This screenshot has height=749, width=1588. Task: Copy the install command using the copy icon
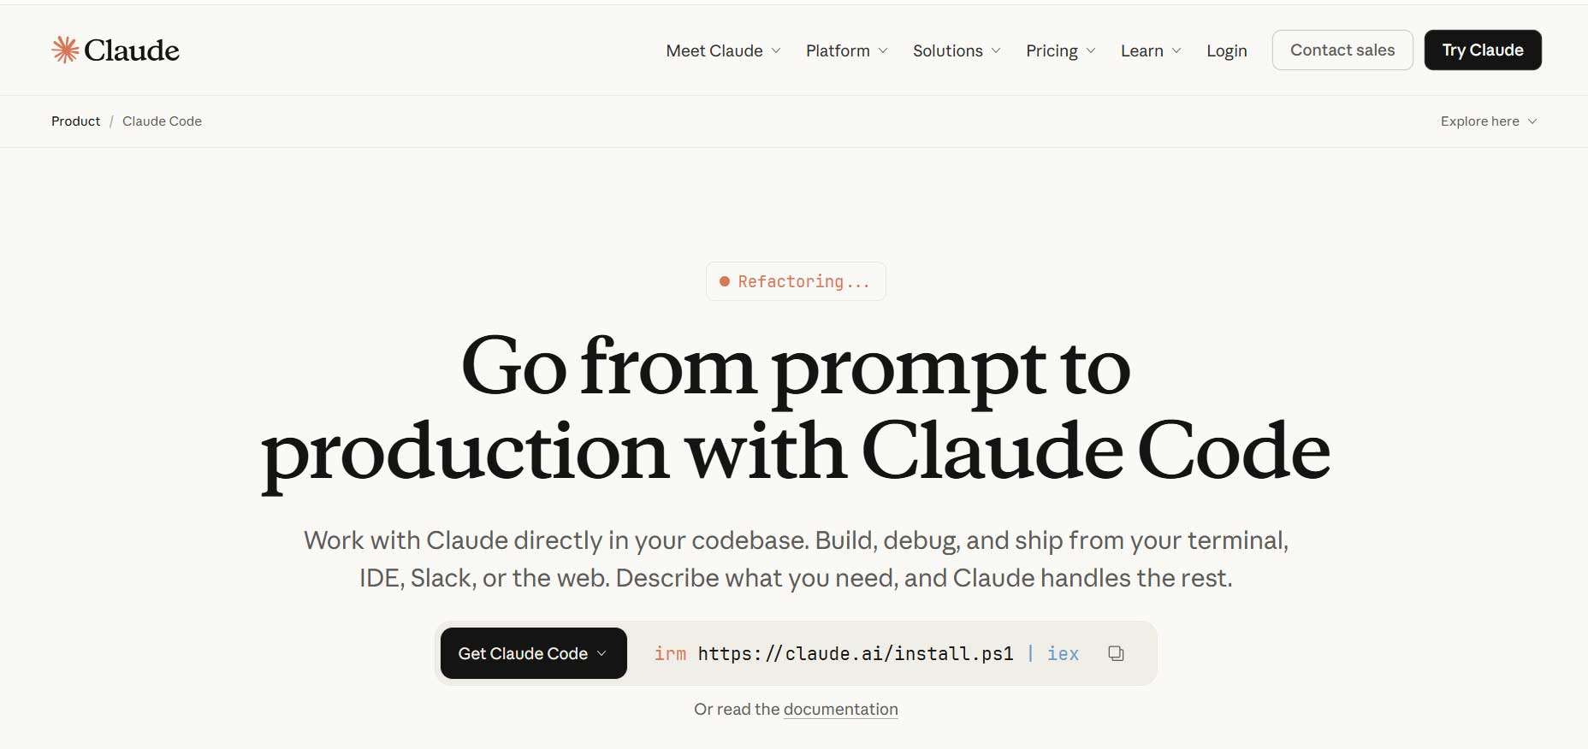(1116, 653)
